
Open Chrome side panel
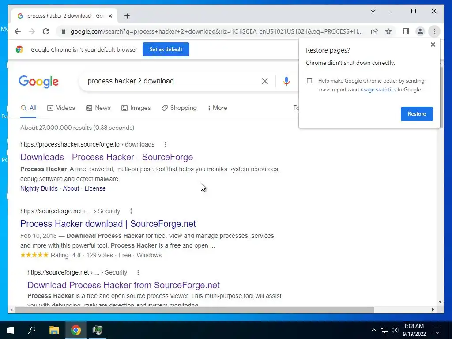(406, 31)
